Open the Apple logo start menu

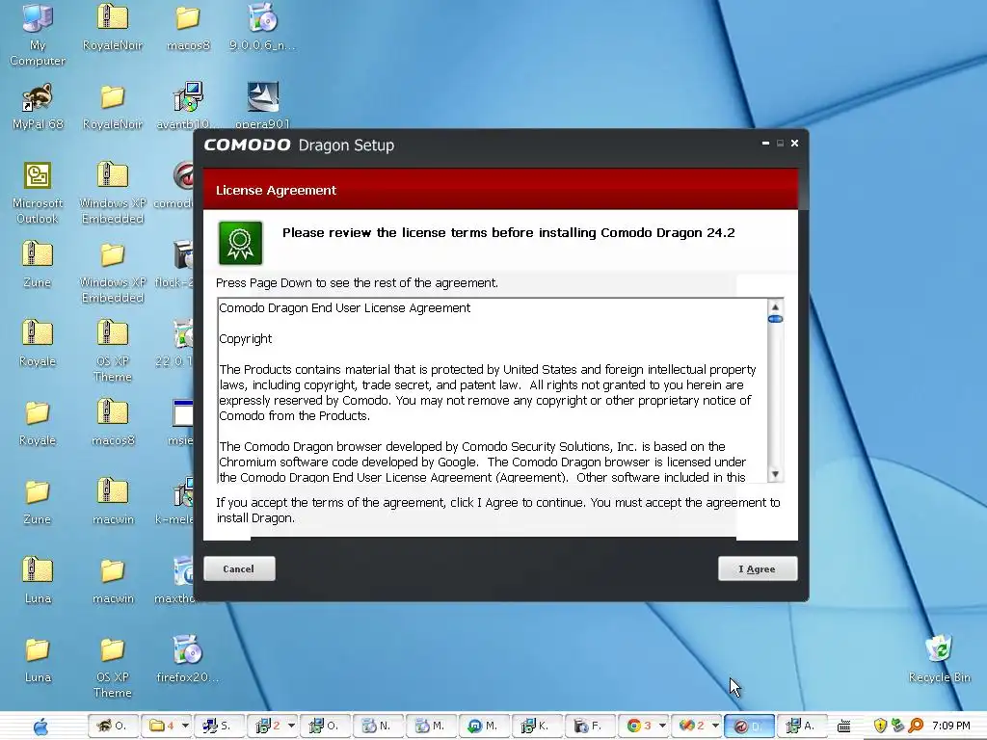click(40, 727)
